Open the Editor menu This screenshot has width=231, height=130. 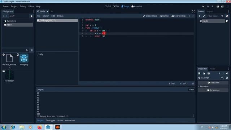coord(31,6)
